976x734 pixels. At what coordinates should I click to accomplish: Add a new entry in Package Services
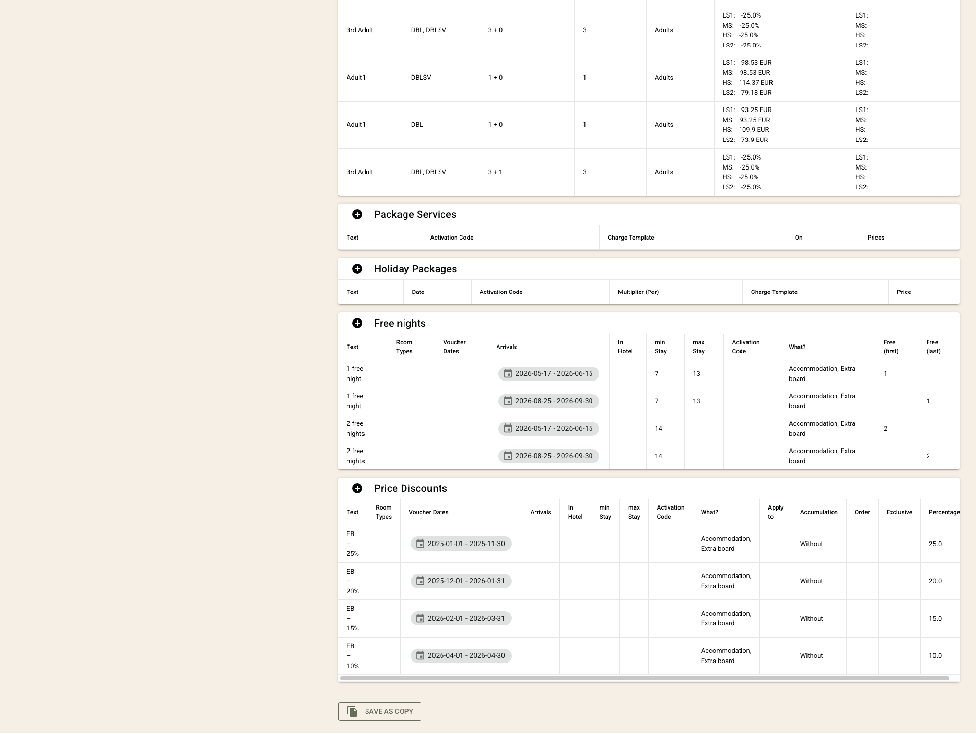(x=357, y=214)
